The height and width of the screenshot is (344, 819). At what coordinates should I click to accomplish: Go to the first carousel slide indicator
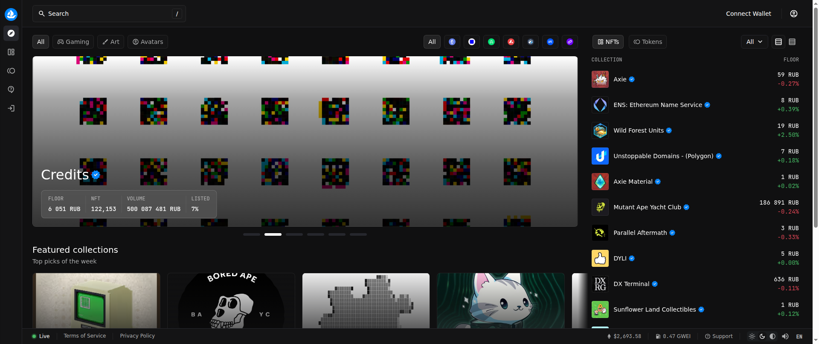(x=252, y=234)
